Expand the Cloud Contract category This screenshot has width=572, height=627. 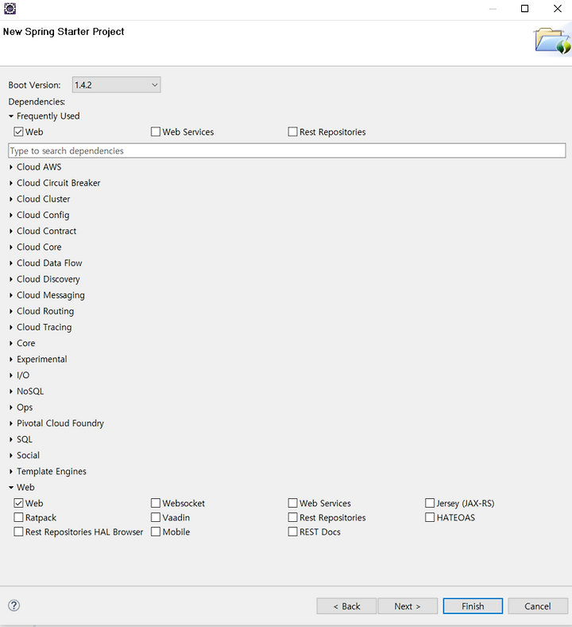coord(11,231)
